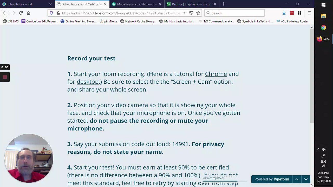Open the pen workspace tray icon

[x=323, y=156]
